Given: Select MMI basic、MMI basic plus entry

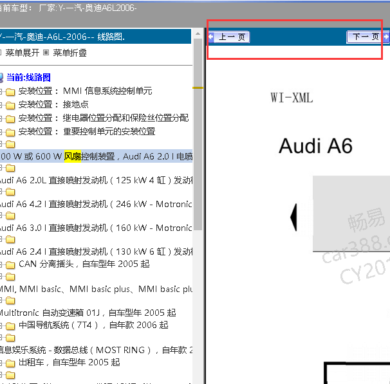Looking at the screenshot, I should 97,289.
